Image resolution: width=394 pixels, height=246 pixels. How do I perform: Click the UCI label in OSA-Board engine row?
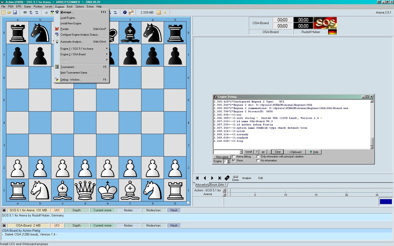(57, 225)
